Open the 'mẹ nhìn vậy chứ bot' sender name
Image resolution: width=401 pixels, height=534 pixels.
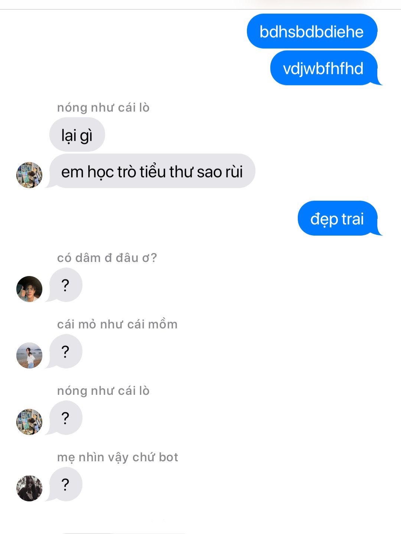[118, 457]
